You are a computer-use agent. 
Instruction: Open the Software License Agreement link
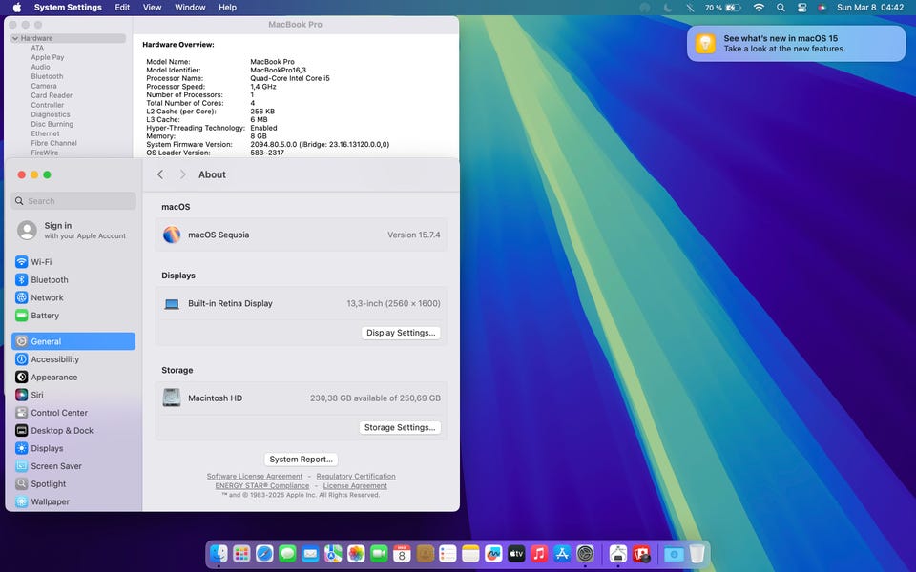pos(255,476)
